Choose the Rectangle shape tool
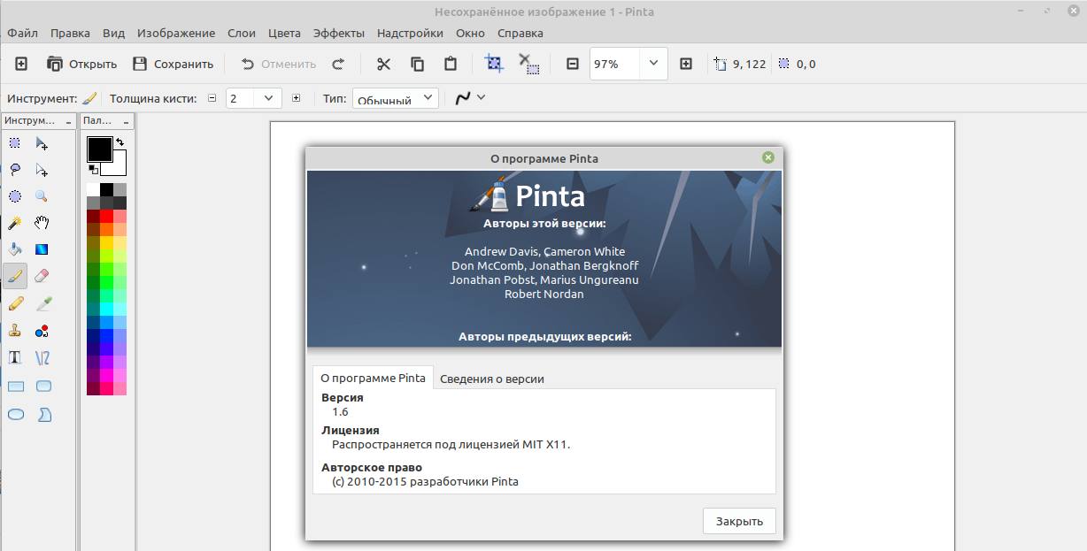This screenshot has height=551, width=1087. (15, 386)
